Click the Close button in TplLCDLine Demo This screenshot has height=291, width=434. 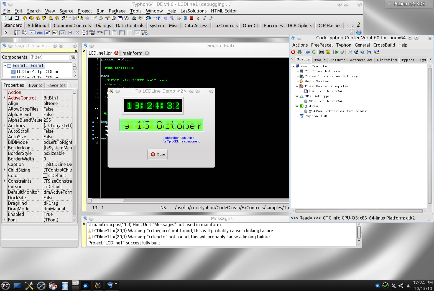coord(157,154)
